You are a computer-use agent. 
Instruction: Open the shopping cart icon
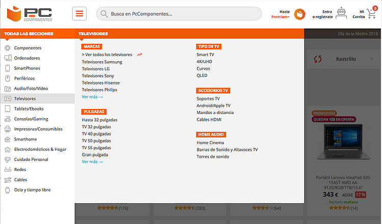point(372,13)
